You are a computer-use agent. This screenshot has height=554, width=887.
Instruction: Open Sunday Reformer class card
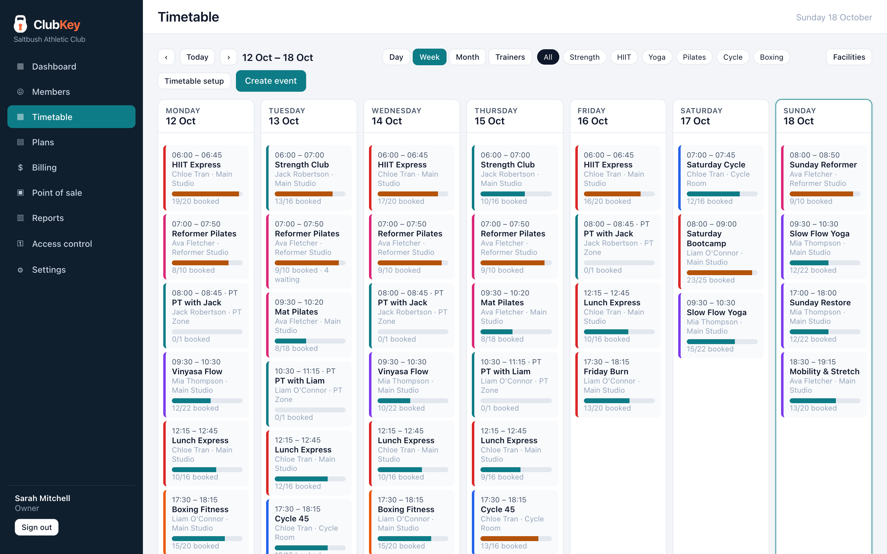click(x=824, y=178)
